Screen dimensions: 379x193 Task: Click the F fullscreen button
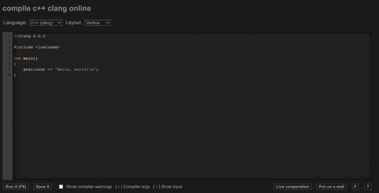[355, 187]
